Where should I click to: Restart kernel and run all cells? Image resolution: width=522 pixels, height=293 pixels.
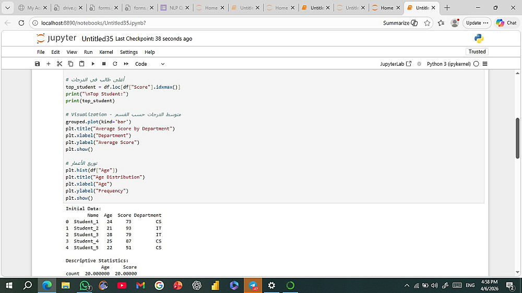click(126, 64)
